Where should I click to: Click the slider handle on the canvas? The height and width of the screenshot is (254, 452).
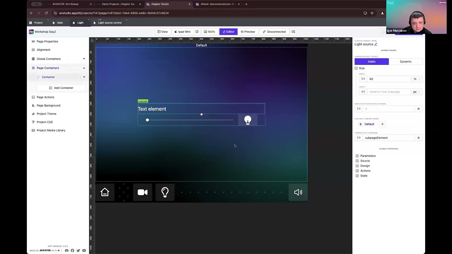point(147,120)
